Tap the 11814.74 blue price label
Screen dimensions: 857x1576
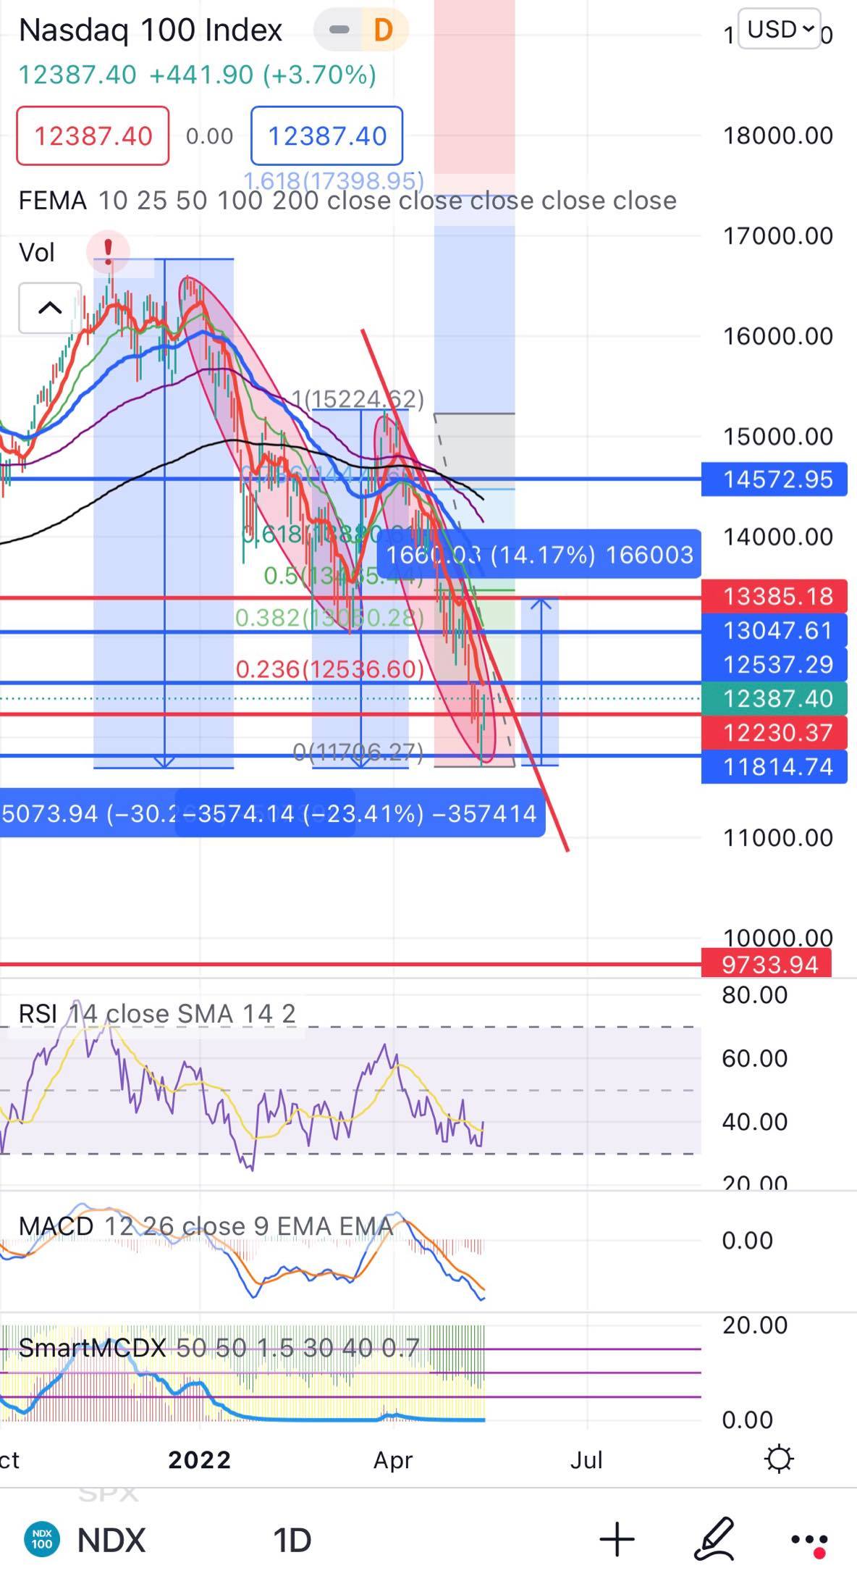pyautogui.click(x=774, y=767)
